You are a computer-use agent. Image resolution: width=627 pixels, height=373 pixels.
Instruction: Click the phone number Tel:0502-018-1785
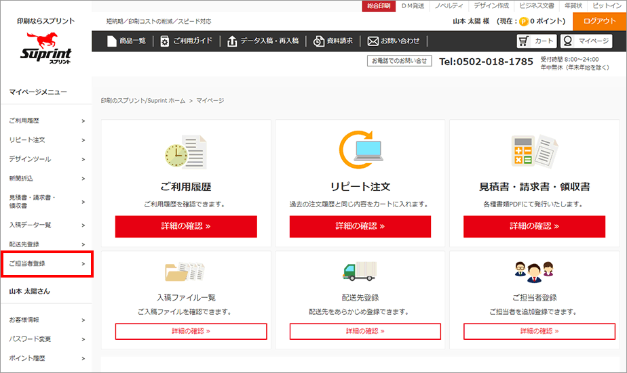click(x=487, y=62)
